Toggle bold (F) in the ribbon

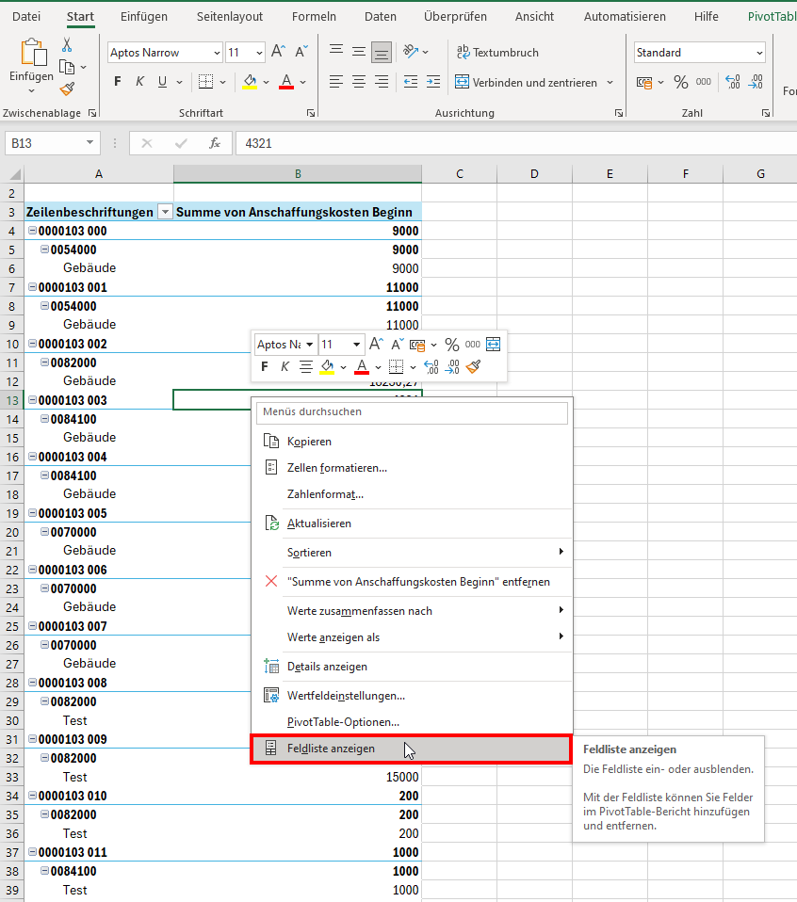point(118,82)
